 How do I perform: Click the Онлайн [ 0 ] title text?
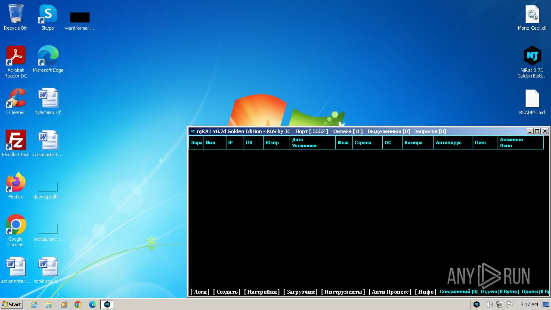(348, 131)
